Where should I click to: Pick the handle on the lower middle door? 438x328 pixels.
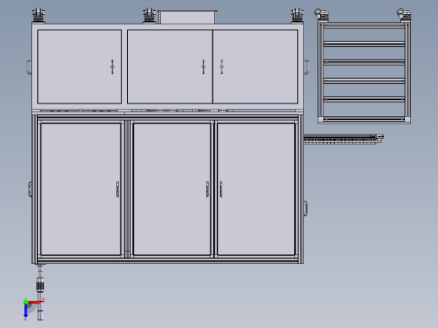coord(207,189)
